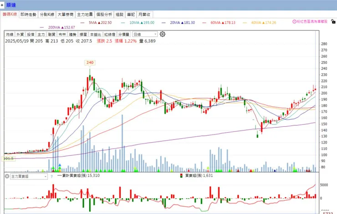Screen dimensions: 337x214
Task: Click the 漲幅 1.22% value
Action: click(x=126, y=41)
